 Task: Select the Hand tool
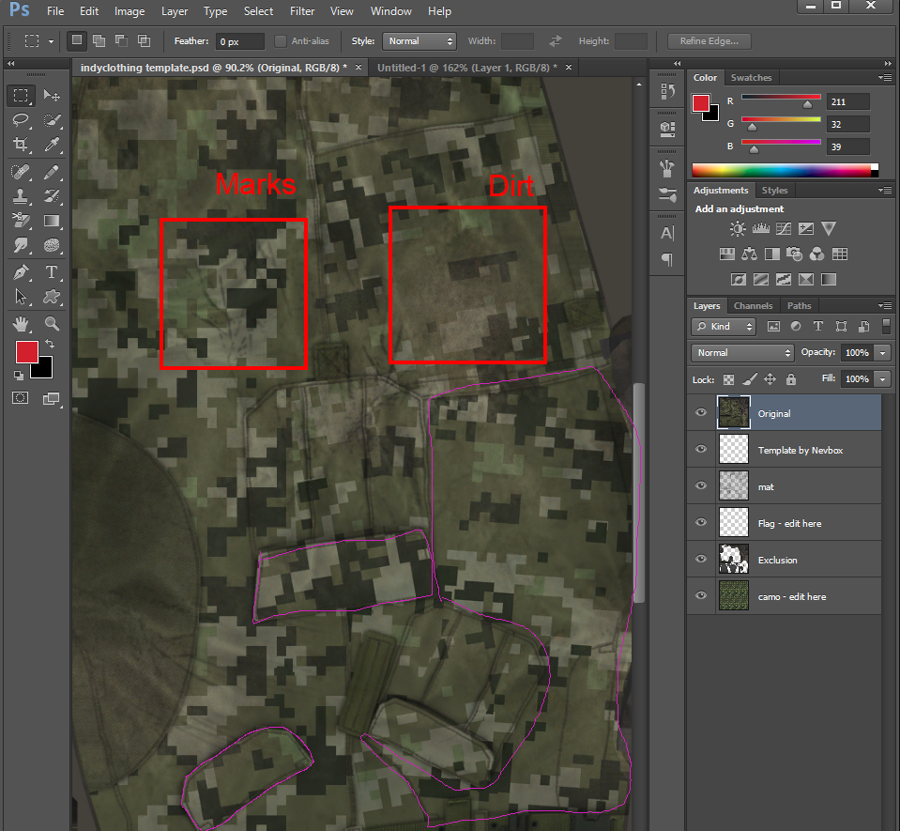tap(20, 324)
